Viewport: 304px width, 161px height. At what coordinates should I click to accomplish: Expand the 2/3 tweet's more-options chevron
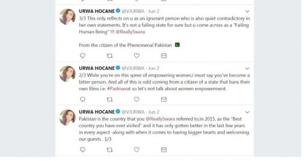point(247,69)
